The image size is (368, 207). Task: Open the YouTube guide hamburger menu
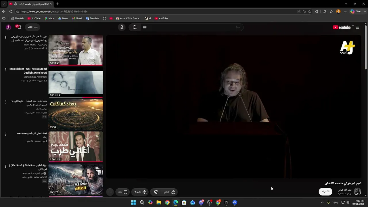[357, 27]
